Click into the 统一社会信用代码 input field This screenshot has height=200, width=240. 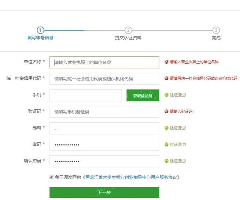click(104, 79)
